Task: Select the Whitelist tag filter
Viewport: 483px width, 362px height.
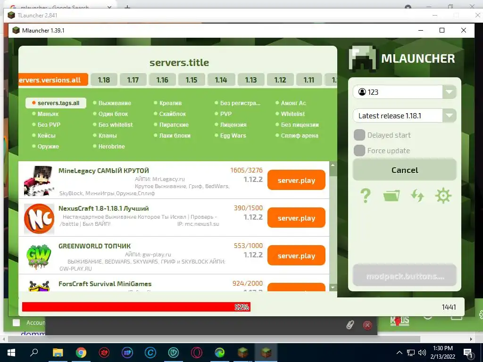Action: [290, 114]
